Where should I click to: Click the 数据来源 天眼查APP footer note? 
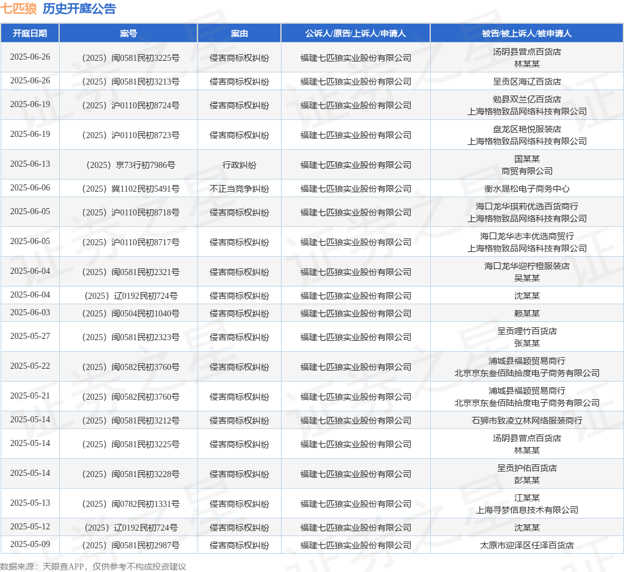[x=93, y=566]
